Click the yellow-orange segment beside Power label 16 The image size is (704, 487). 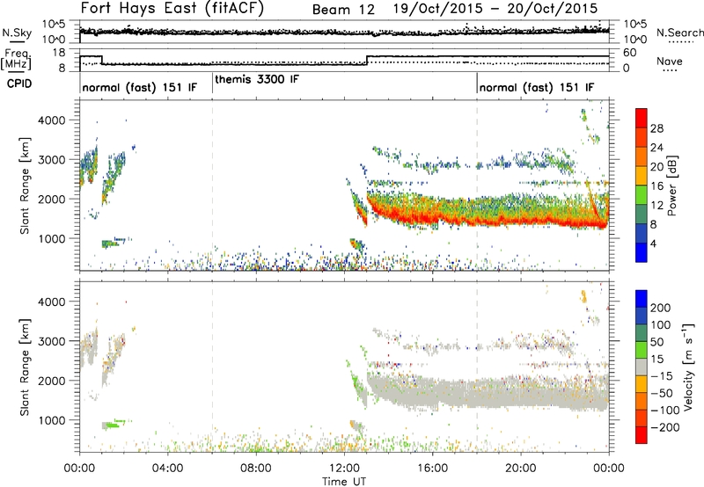[x=642, y=175]
